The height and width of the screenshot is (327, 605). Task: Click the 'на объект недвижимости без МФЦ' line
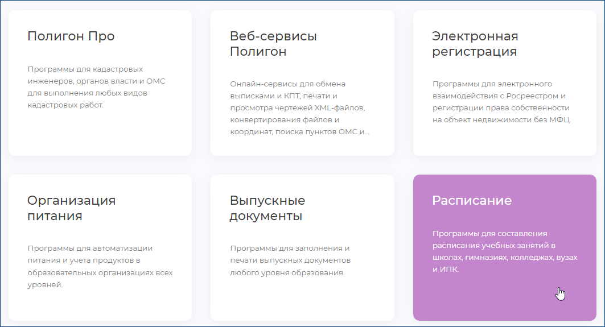pos(501,120)
